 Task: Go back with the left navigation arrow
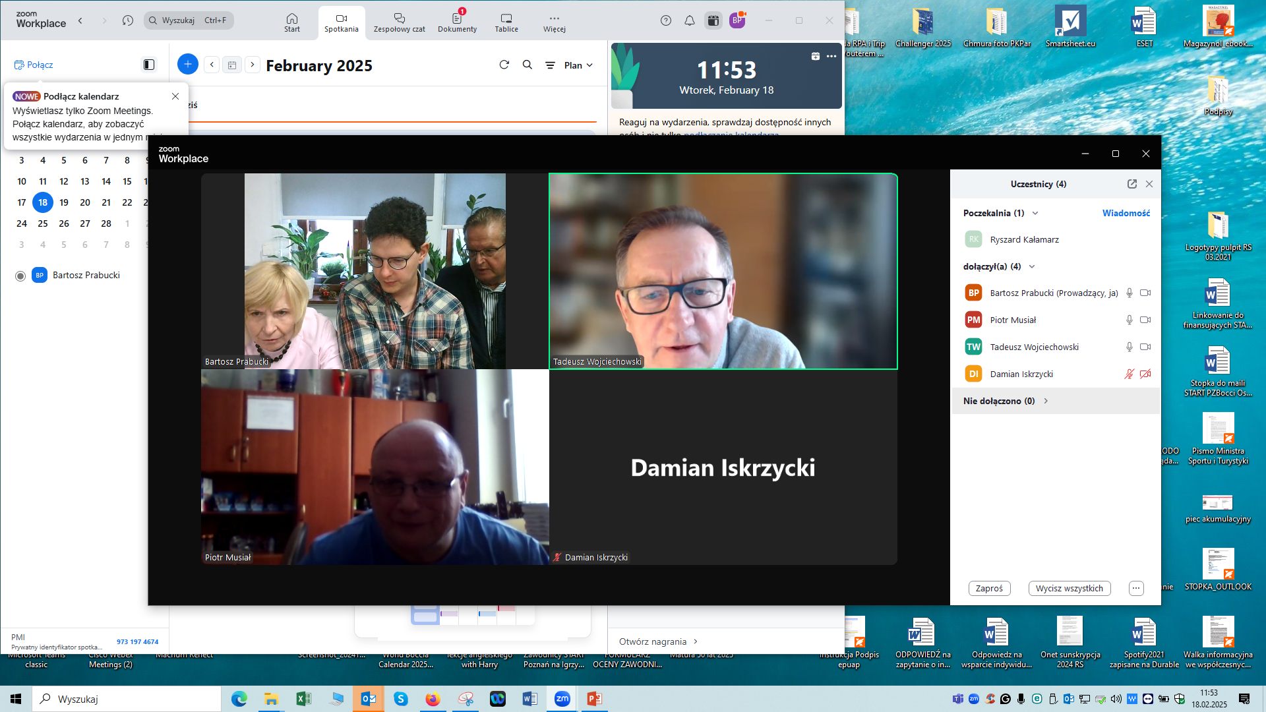80,20
